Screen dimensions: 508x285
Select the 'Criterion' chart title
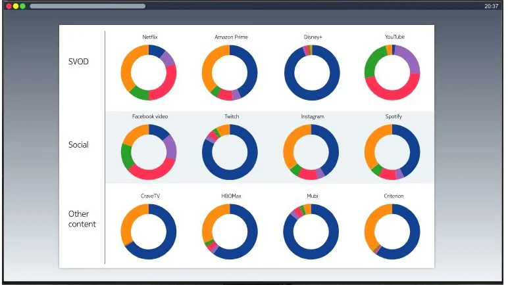click(394, 196)
